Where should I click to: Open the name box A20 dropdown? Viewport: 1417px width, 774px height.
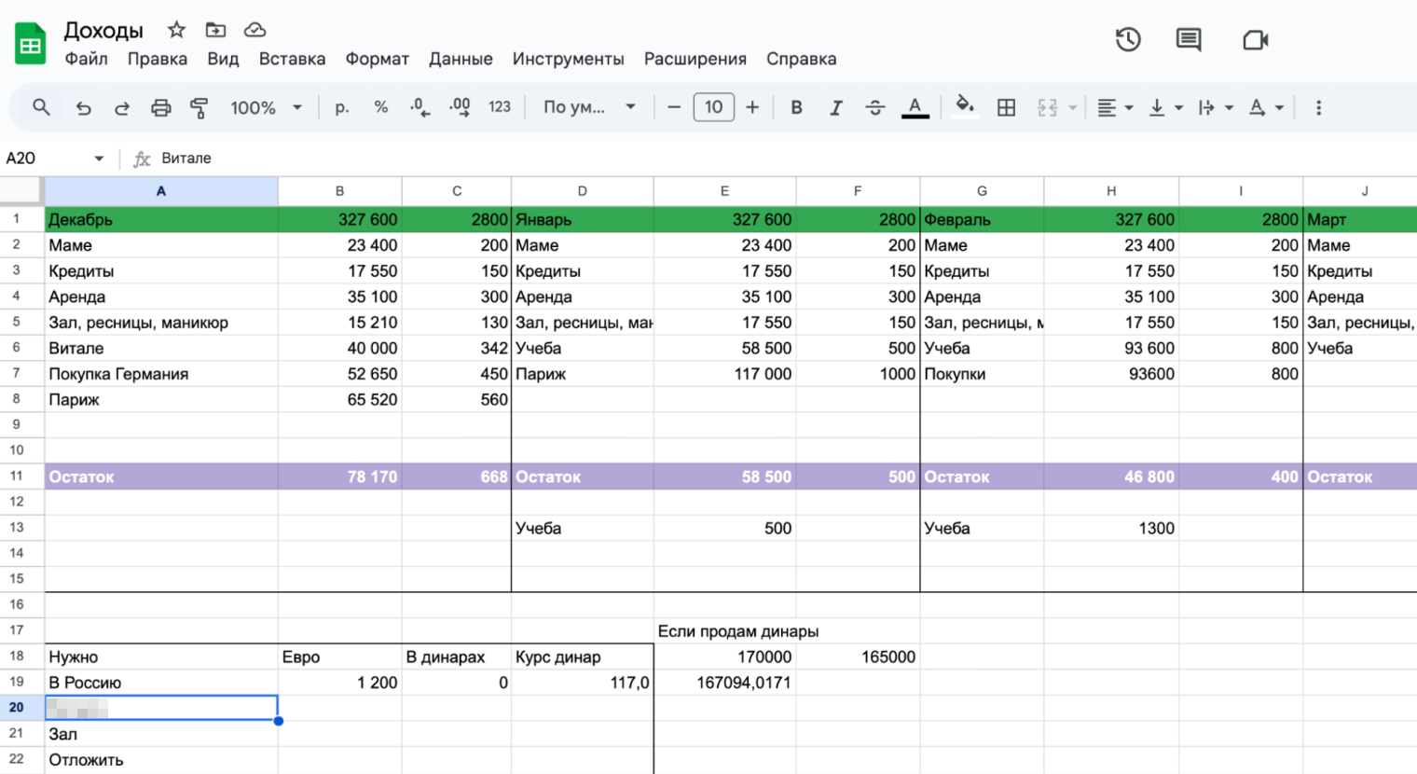coord(99,159)
